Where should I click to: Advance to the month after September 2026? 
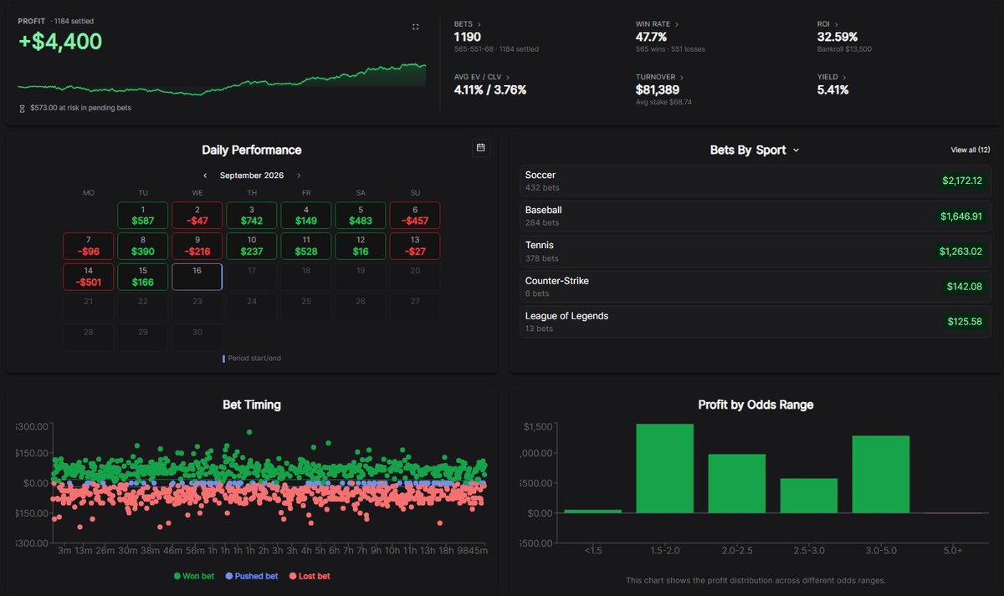[x=299, y=176]
